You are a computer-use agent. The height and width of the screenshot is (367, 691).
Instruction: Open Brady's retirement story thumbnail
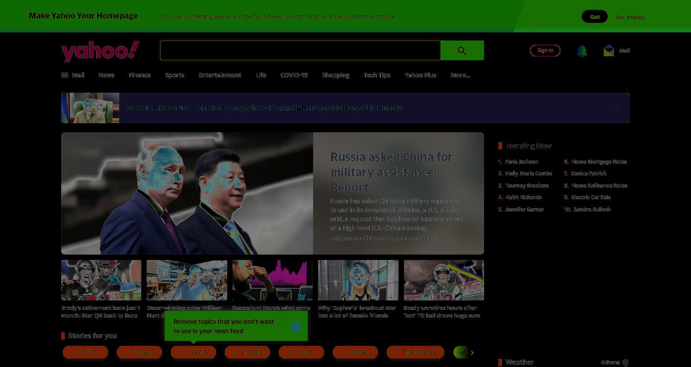click(x=101, y=280)
